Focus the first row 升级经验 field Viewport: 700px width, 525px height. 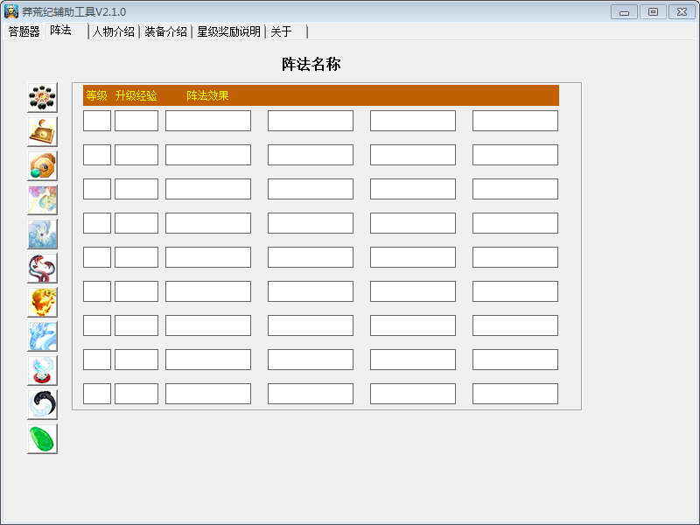click(136, 121)
